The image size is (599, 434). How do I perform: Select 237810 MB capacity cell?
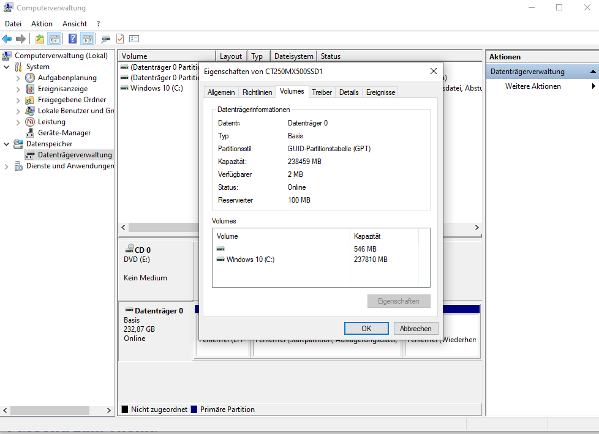click(x=371, y=260)
